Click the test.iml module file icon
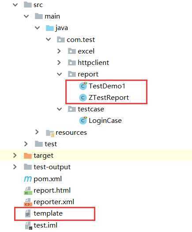The height and width of the screenshot is (232, 192). click(28, 225)
